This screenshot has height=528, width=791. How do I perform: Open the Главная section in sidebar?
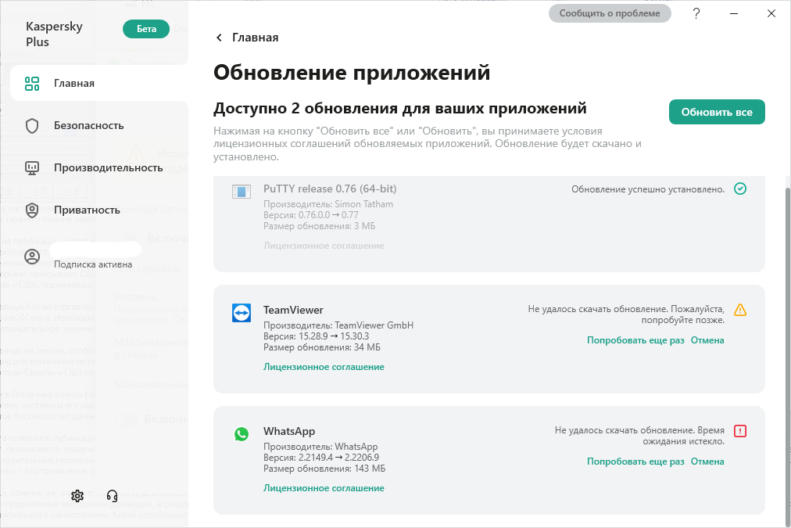click(98, 83)
